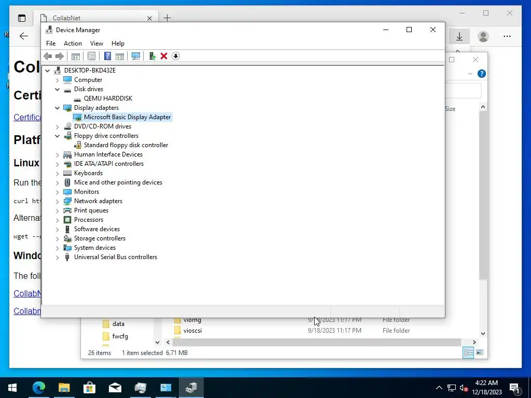The image size is (531, 398).
Task: Open the Help menu in Device Manager
Action: click(x=118, y=44)
